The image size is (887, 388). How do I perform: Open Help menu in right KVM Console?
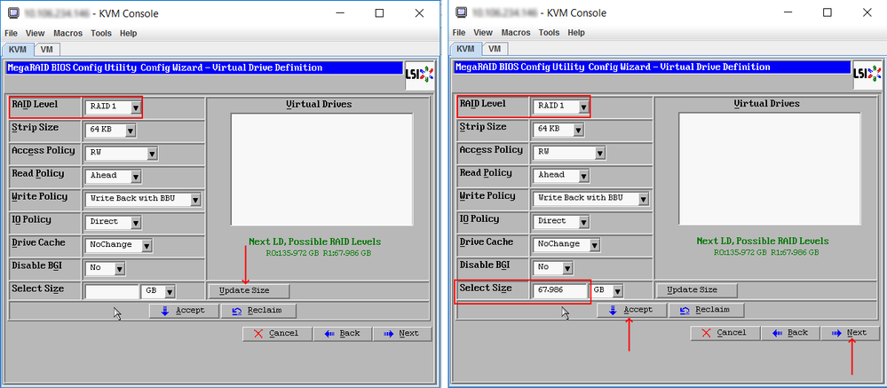576,33
